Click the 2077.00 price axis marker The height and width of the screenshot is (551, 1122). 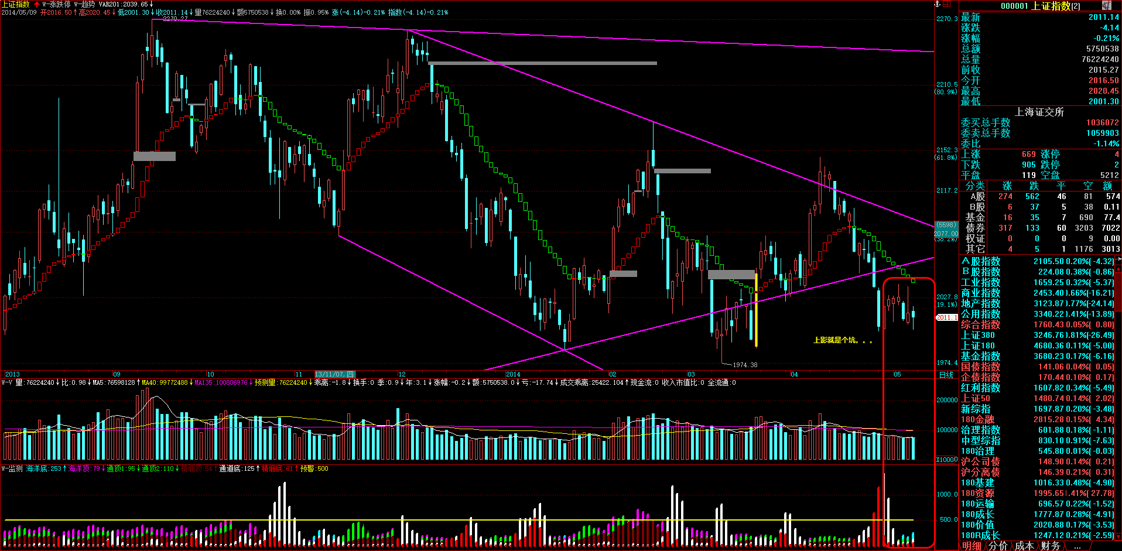(x=946, y=233)
